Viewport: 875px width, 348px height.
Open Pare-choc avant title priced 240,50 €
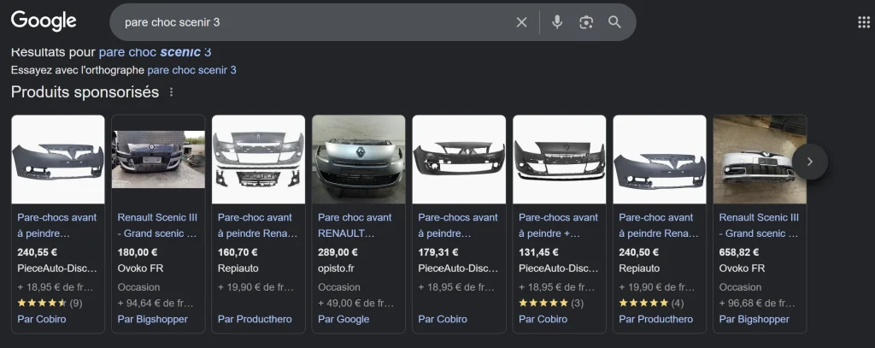659,225
